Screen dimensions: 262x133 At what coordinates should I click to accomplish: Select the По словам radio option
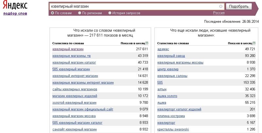(52, 13)
